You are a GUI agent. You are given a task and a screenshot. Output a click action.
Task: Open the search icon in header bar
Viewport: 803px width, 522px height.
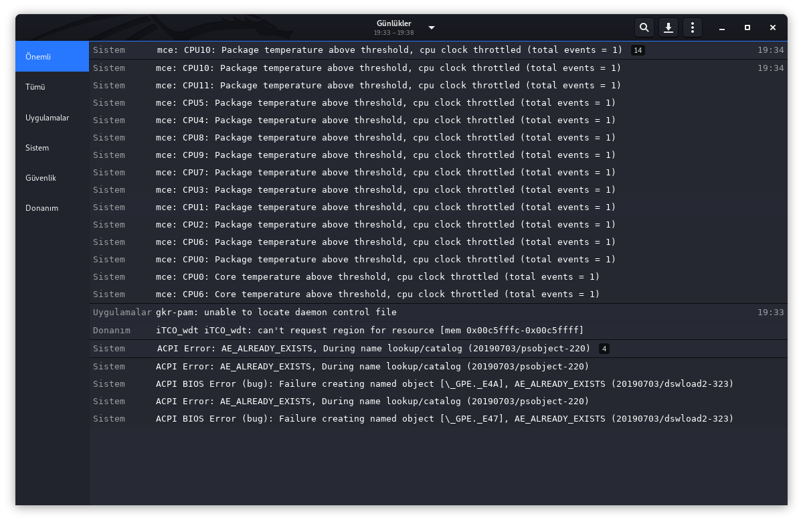644,27
